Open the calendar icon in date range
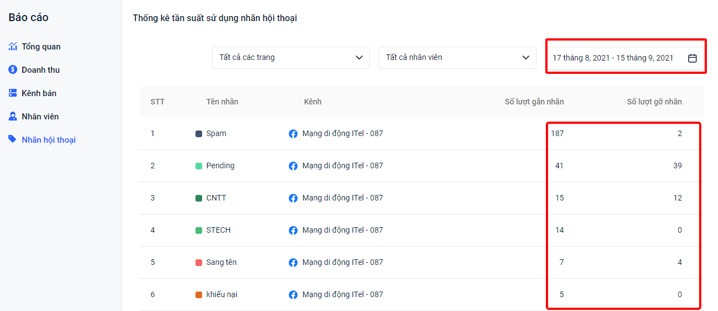The width and height of the screenshot is (718, 311). tap(692, 58)
